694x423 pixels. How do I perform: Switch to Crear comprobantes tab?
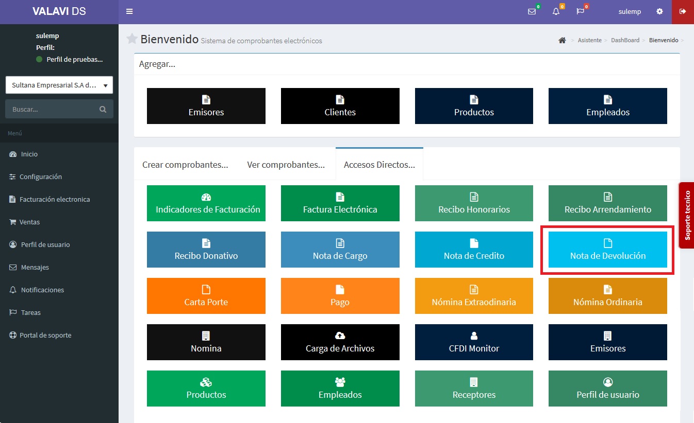[x=185, y=165]
